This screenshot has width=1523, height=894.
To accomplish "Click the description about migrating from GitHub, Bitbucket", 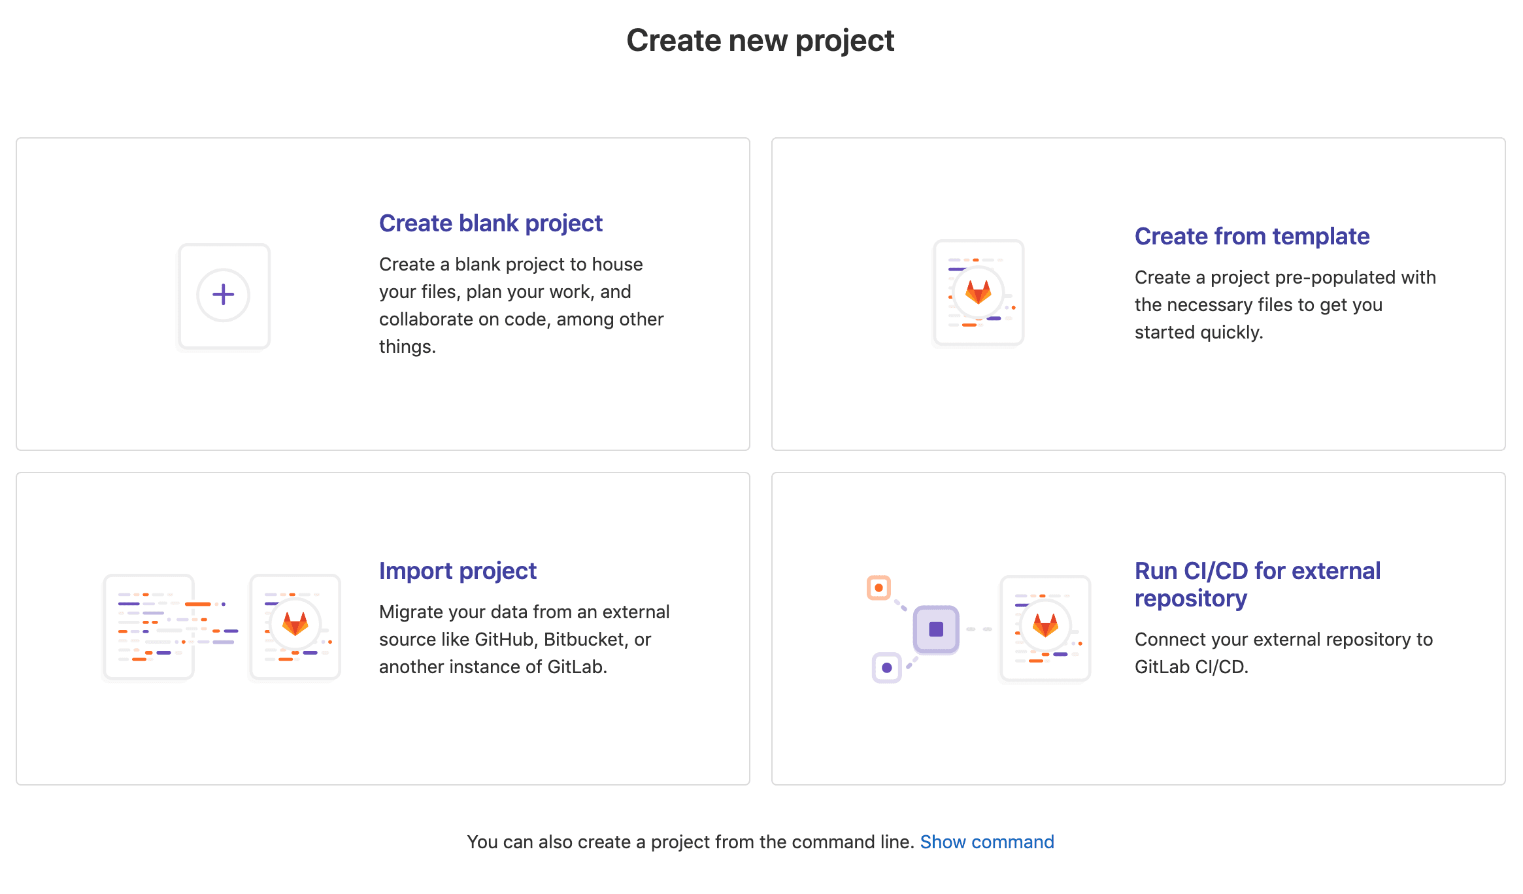I will [524, 639].
